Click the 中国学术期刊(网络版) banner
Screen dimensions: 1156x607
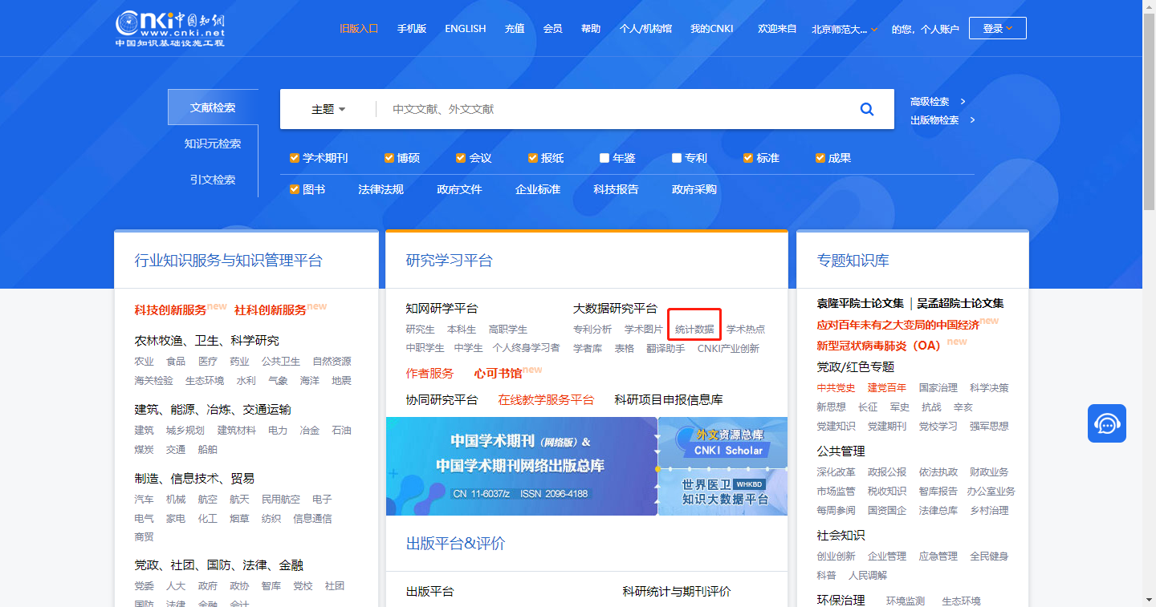522,466
